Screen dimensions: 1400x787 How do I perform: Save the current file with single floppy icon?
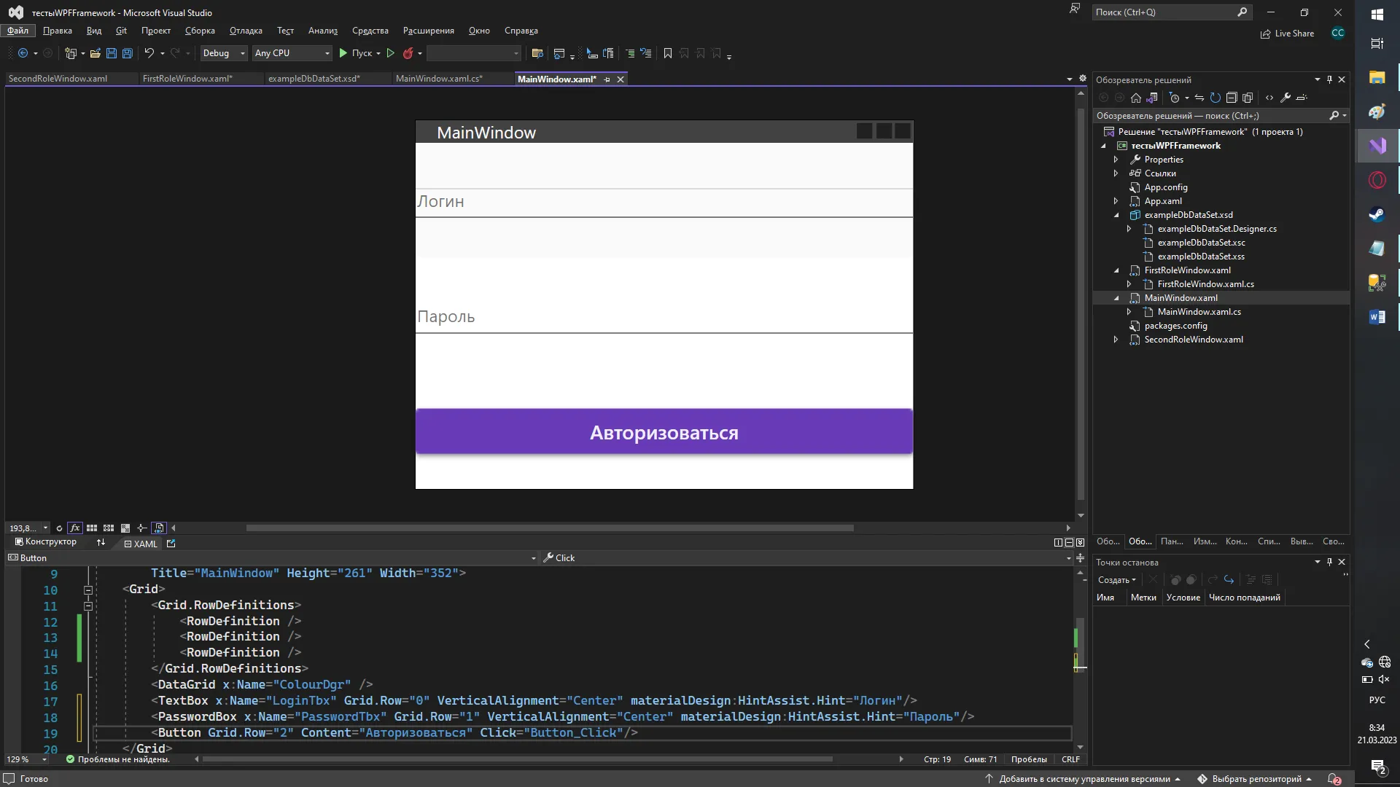tap(112, 53)
